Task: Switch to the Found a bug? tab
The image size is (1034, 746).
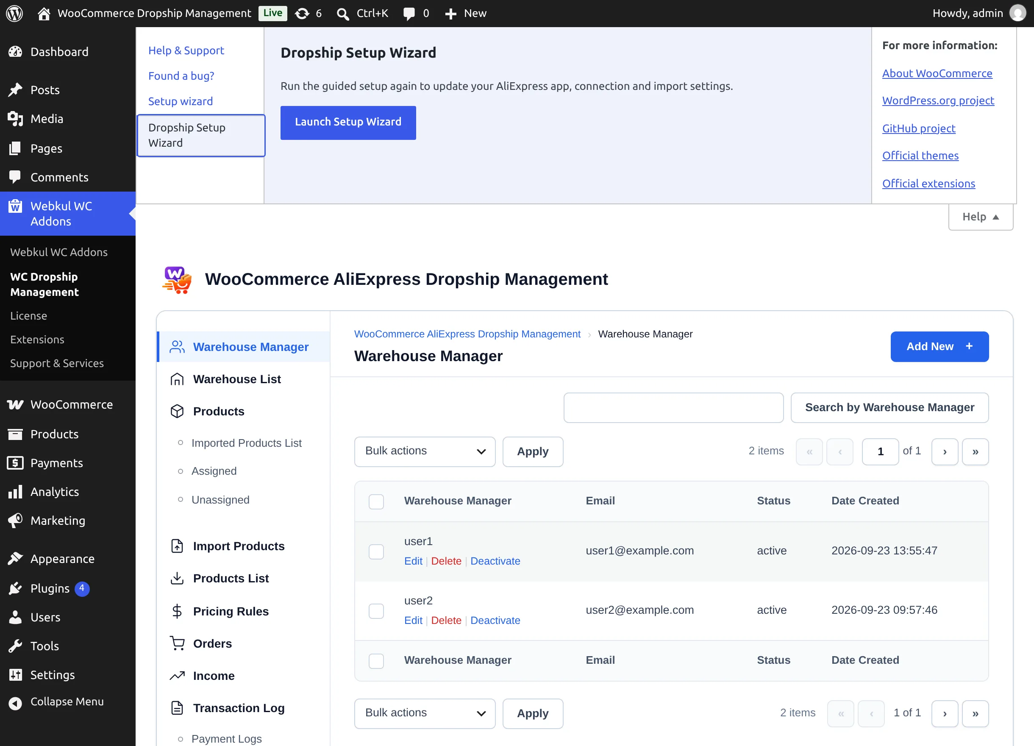Action: 181,76
